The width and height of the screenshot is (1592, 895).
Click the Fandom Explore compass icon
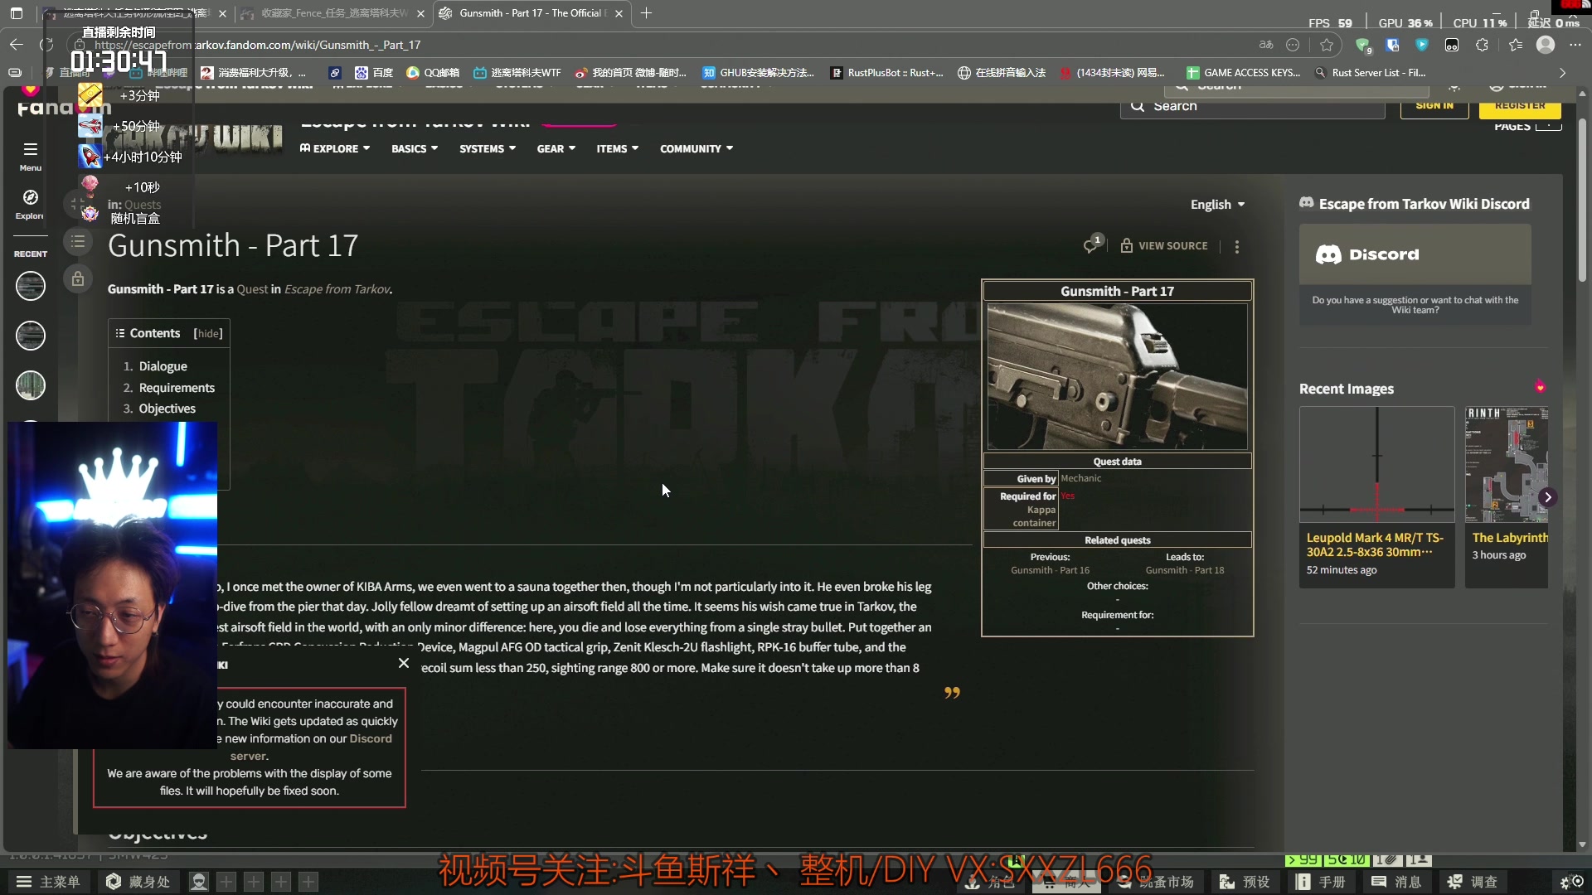tap(31, 197)
